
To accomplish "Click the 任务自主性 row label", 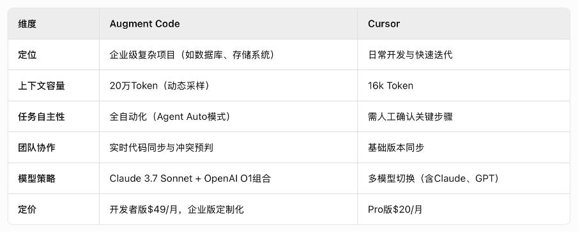I will coord(41,117).
